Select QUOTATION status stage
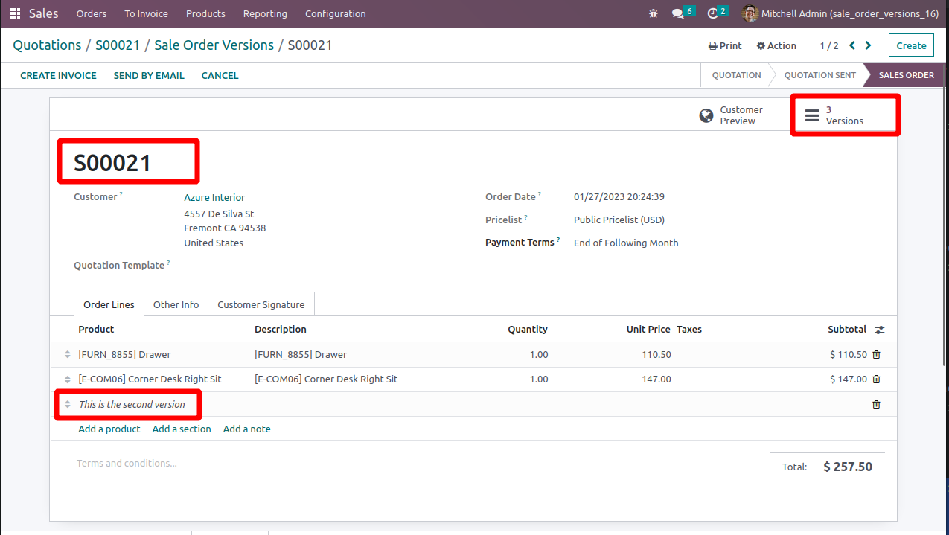The height and width of the screenshot is (535, 949). point(736,75)
